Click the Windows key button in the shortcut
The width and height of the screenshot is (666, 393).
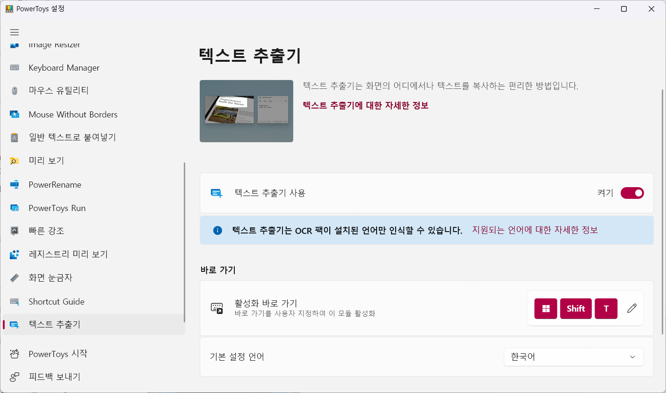(546, 308)
